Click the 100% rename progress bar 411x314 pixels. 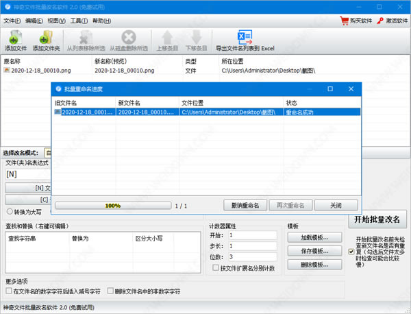pos(112,205)
